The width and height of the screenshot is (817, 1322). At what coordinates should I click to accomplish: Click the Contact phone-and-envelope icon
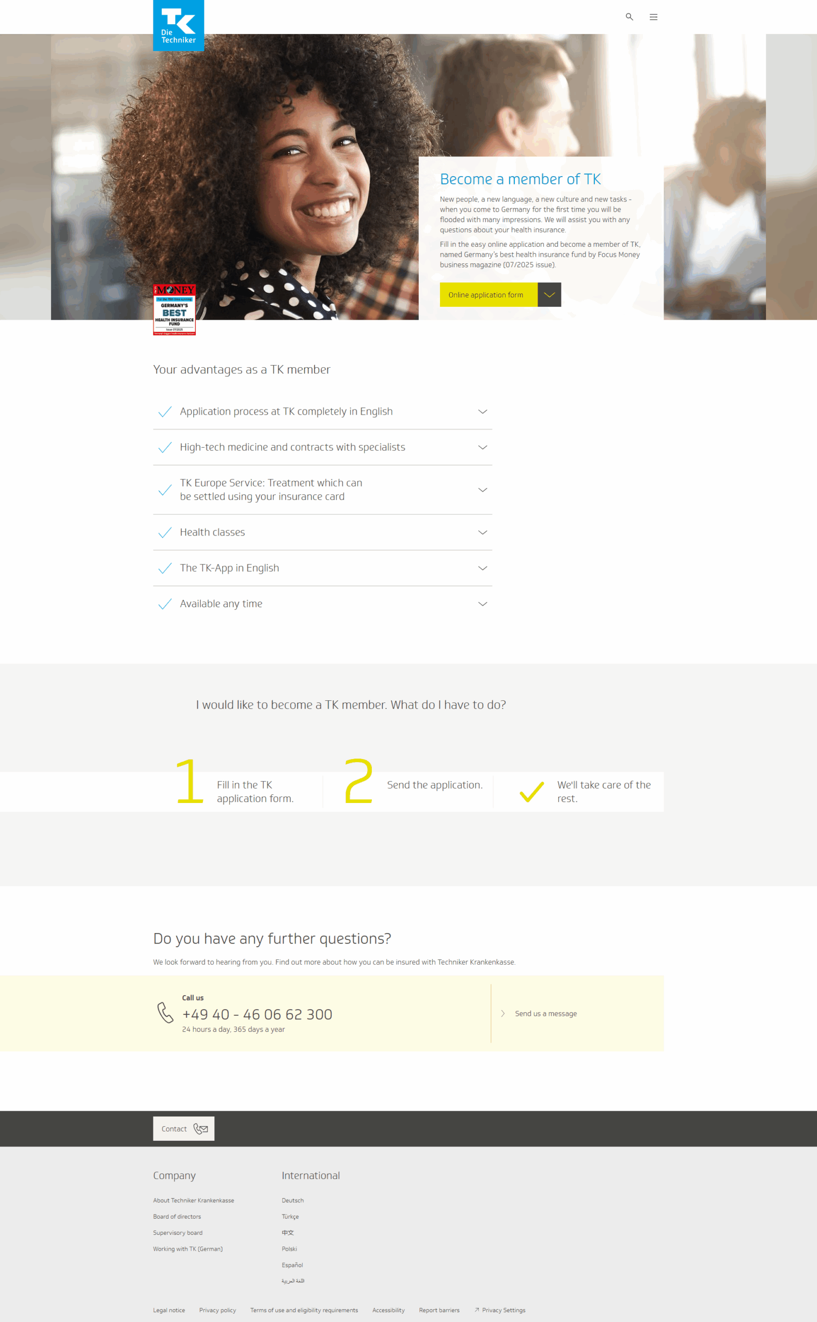point(200,1128)
